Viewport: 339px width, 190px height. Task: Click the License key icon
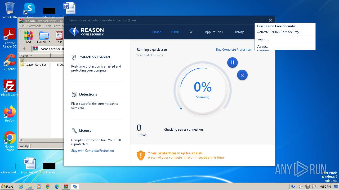74,130
